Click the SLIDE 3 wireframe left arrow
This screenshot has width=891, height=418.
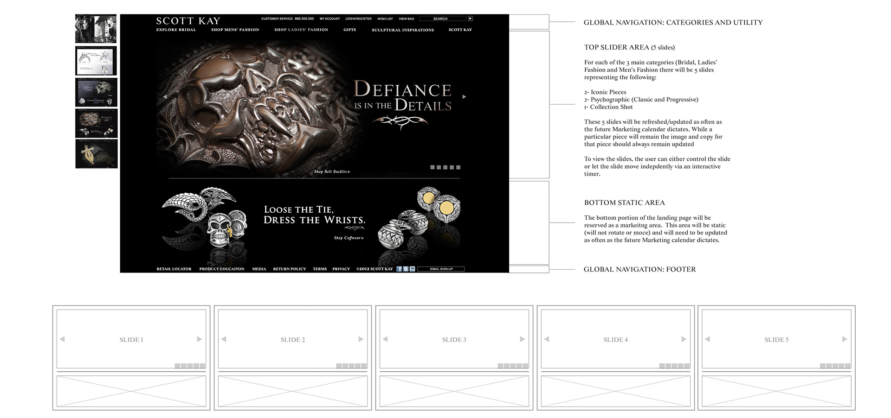385,339
